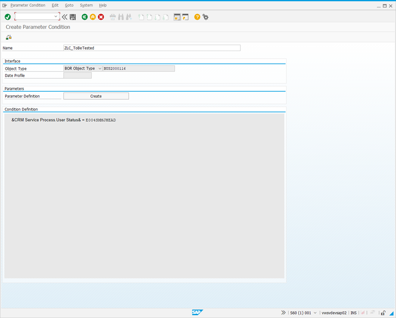Go to the Next Page icon
Screen dimensions: 396x318
[157, 17]
